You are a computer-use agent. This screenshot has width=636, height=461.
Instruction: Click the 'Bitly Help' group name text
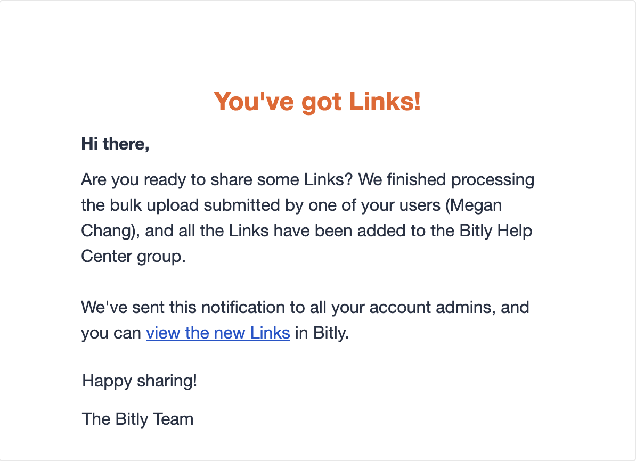(x=496, y=231)
